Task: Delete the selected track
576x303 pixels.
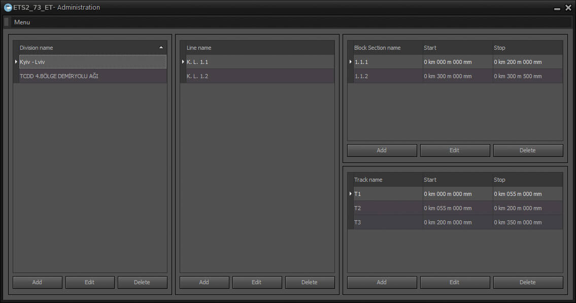Action: (x=528, y=282)
